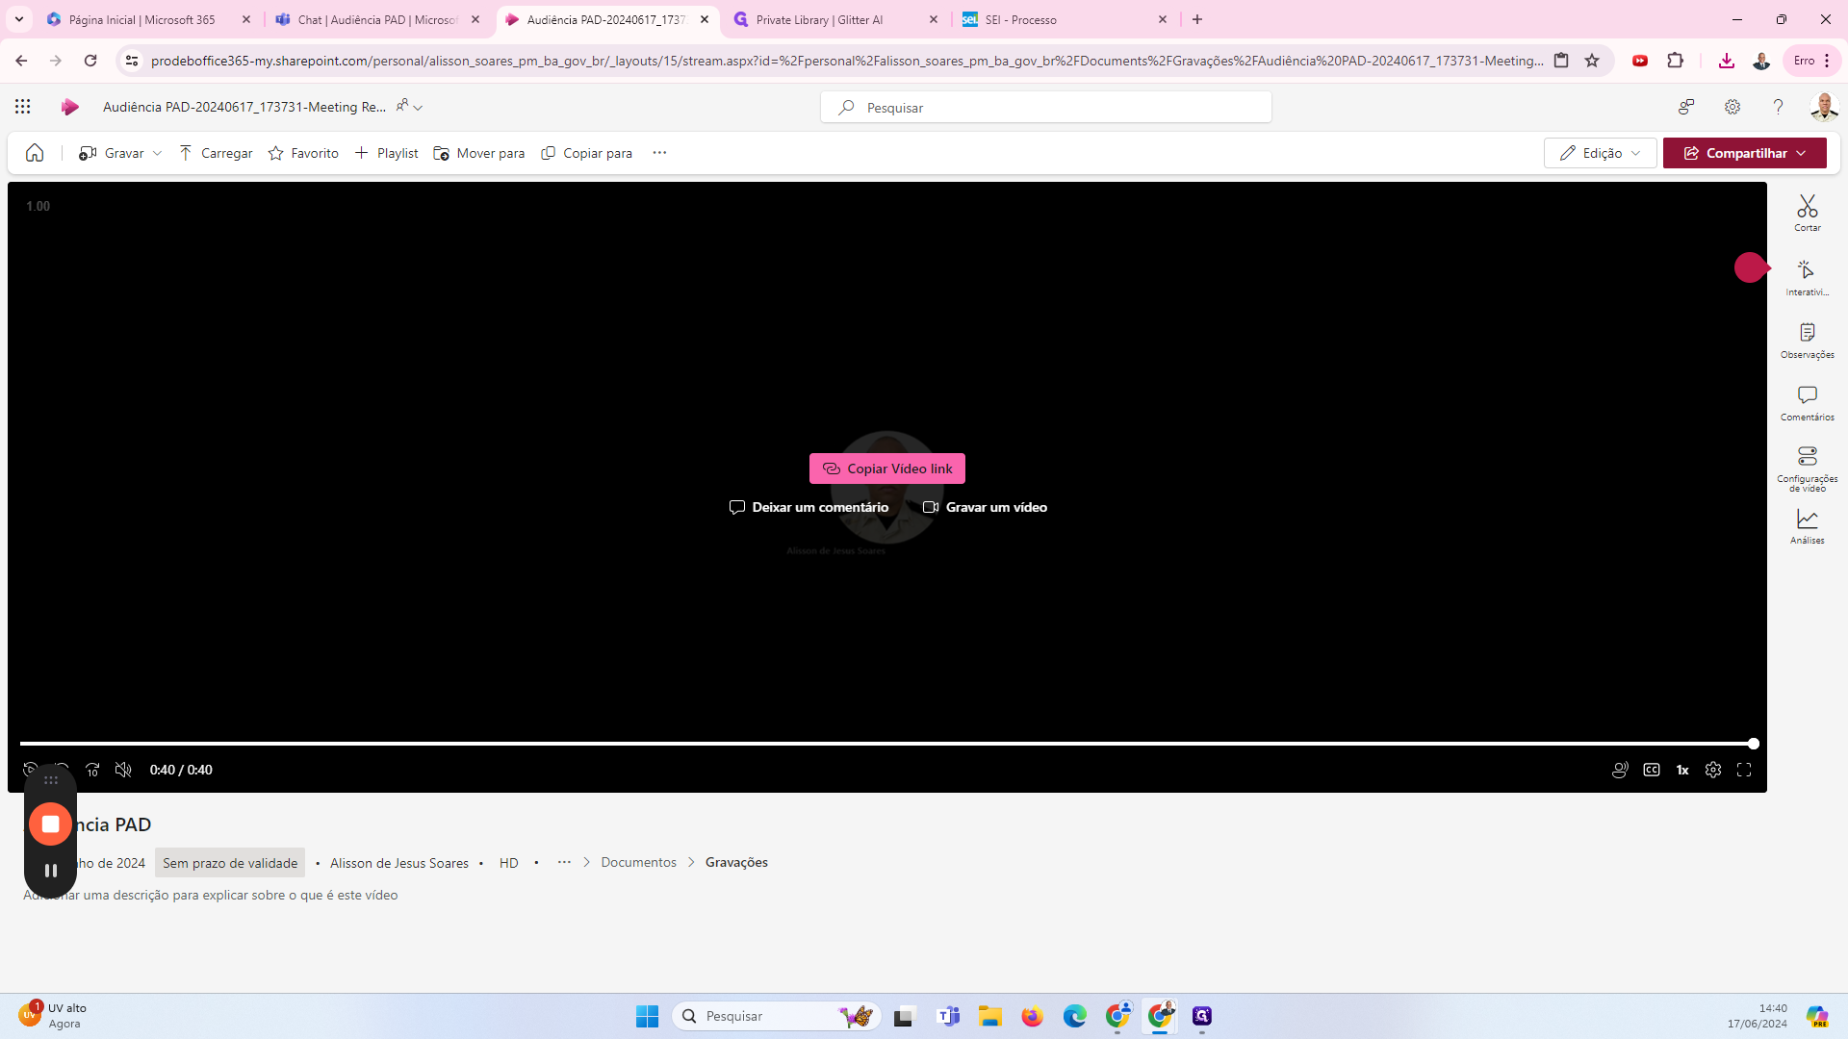Open Gravações breadcrumb link

[736, 862]
